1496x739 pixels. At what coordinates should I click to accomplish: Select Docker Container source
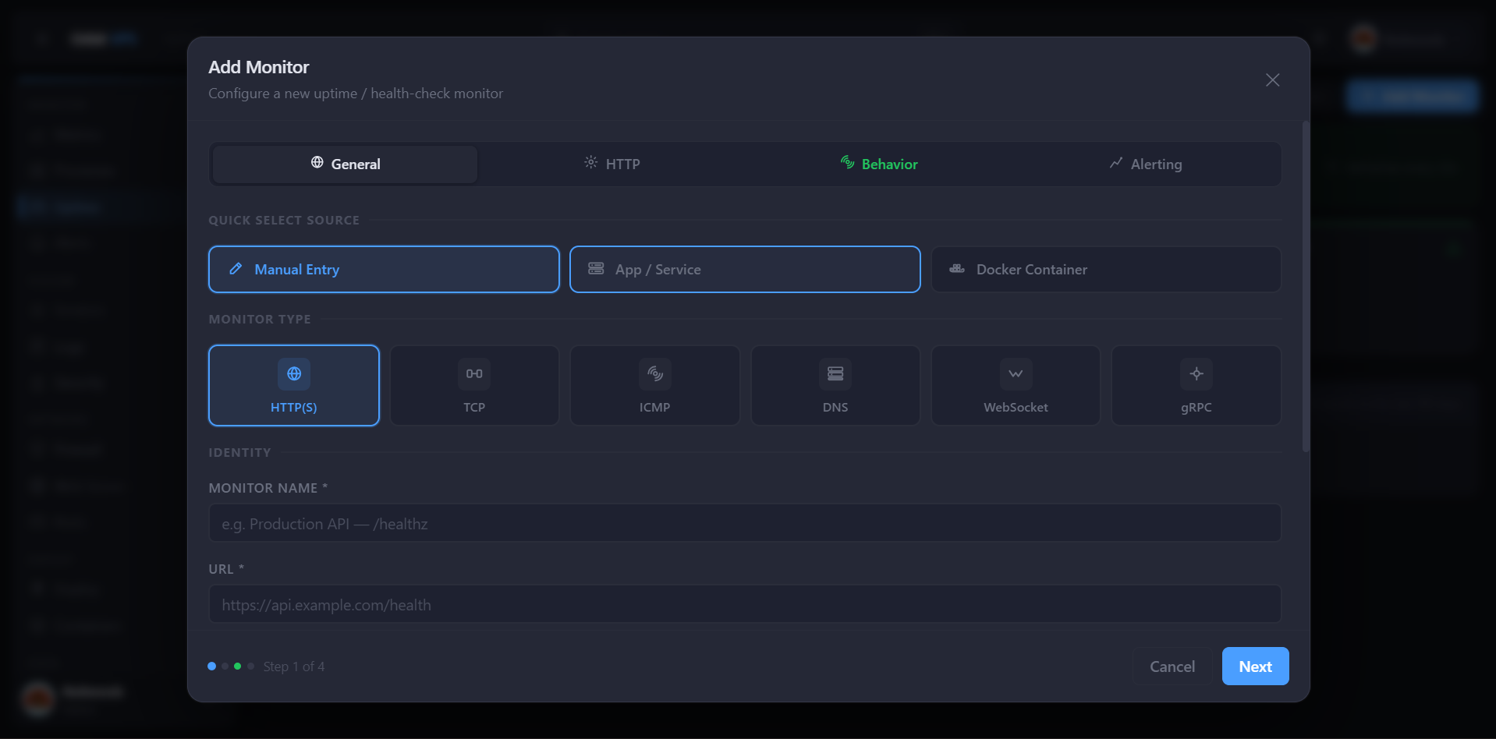(1106, 269)
